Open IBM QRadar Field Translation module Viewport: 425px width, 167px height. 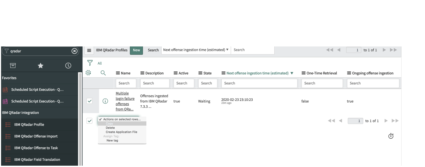point(37,160)
